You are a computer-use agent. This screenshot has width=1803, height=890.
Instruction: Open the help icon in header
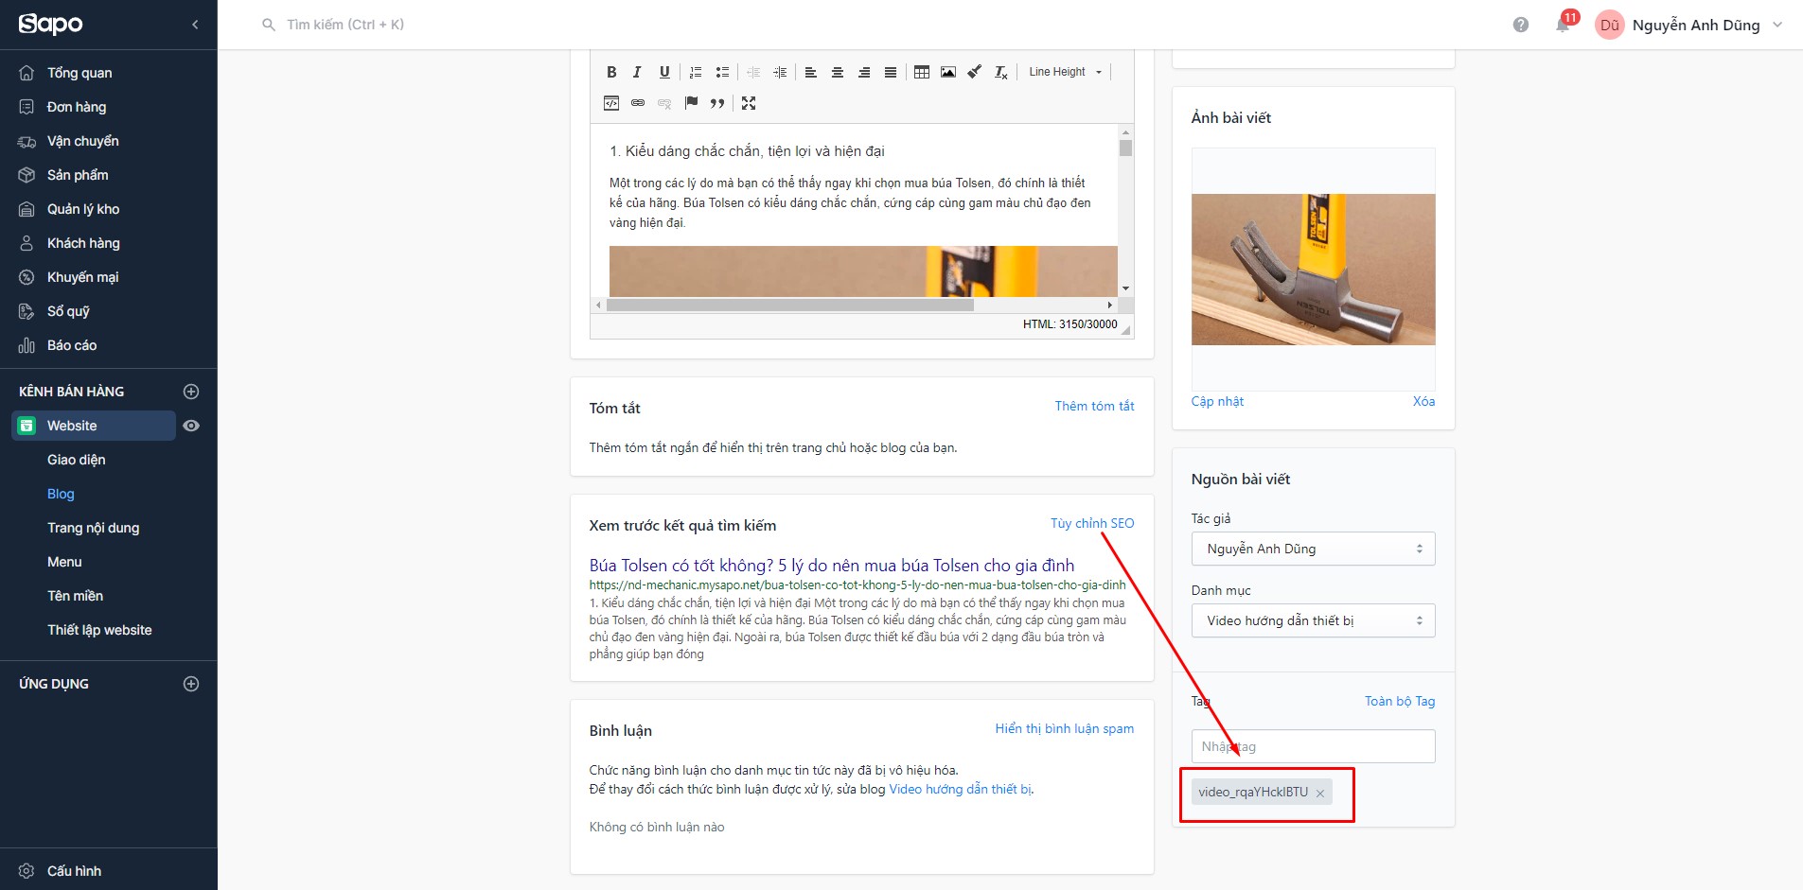1520,25
